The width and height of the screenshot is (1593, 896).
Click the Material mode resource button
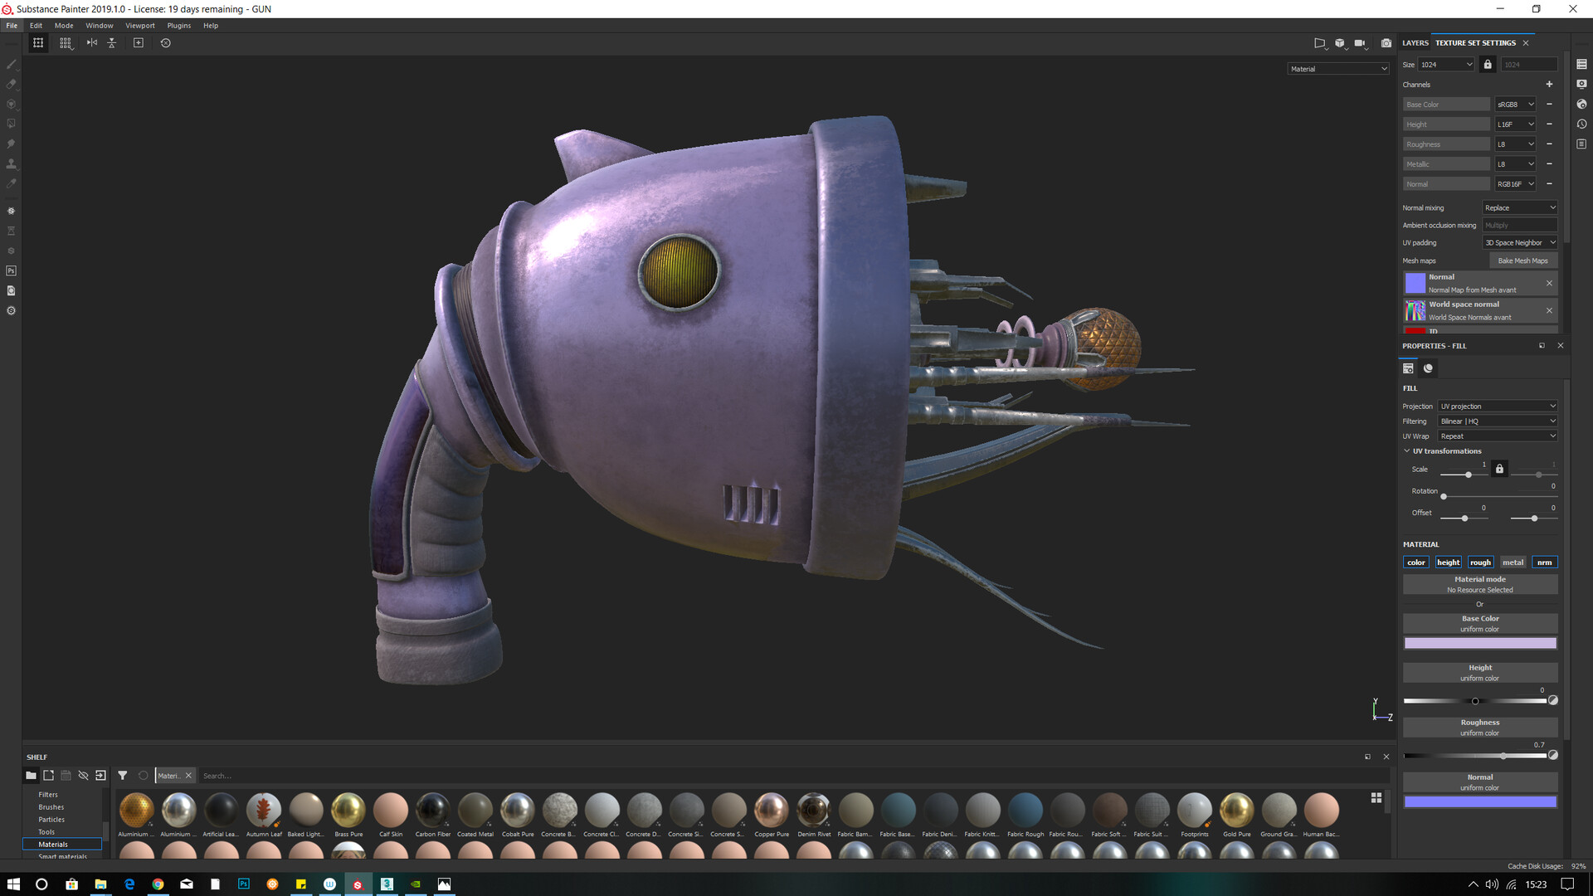coord(1479,585)
